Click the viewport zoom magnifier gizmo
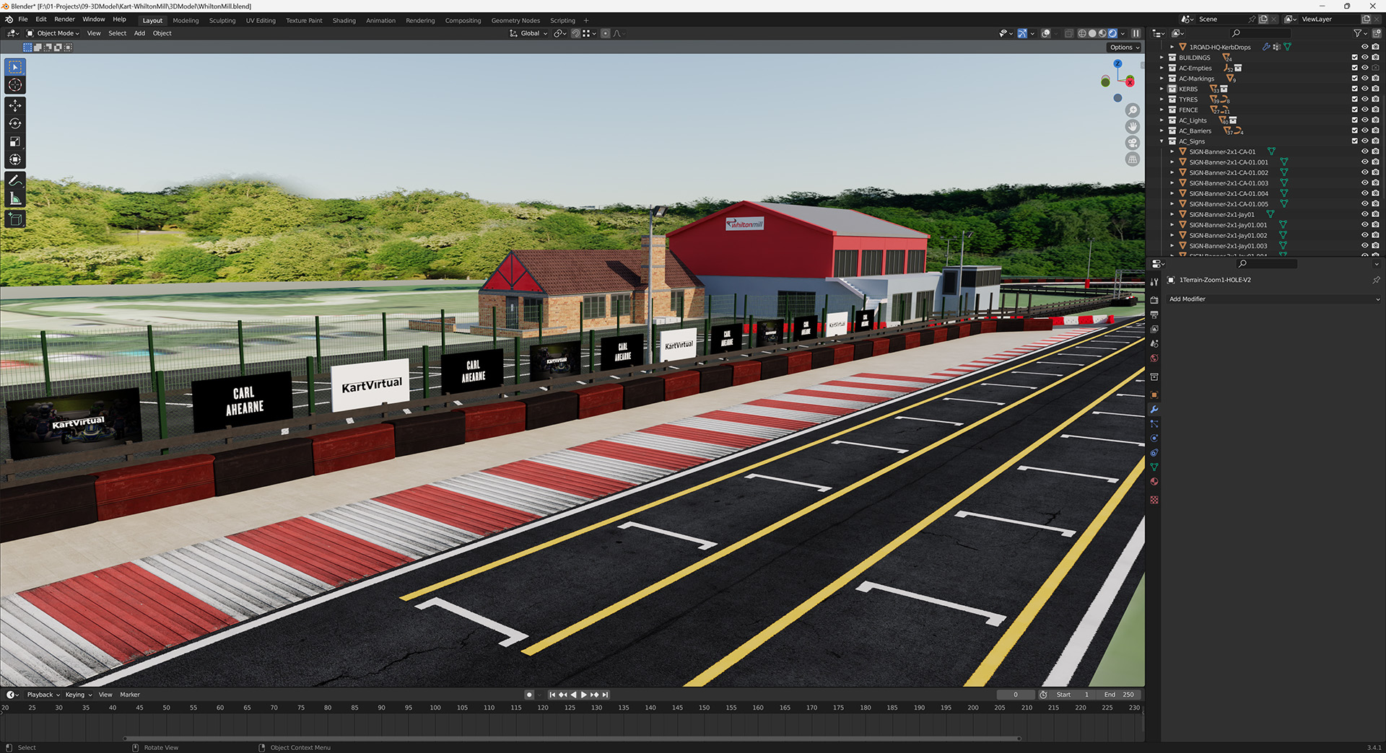Viewport: 1386px width, 753px height. 1133,110
